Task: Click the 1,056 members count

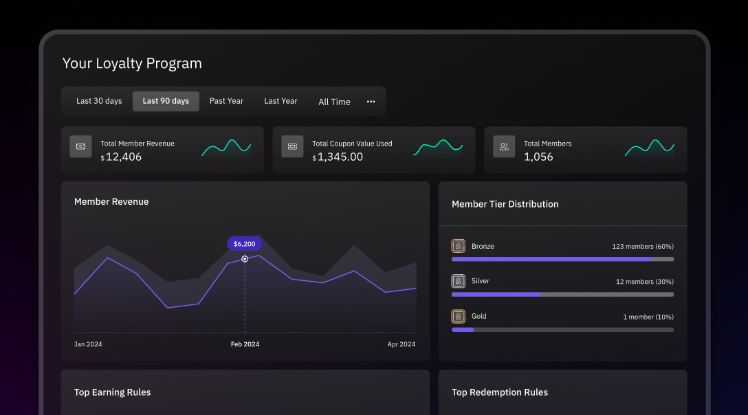Action: pos(538,157)
